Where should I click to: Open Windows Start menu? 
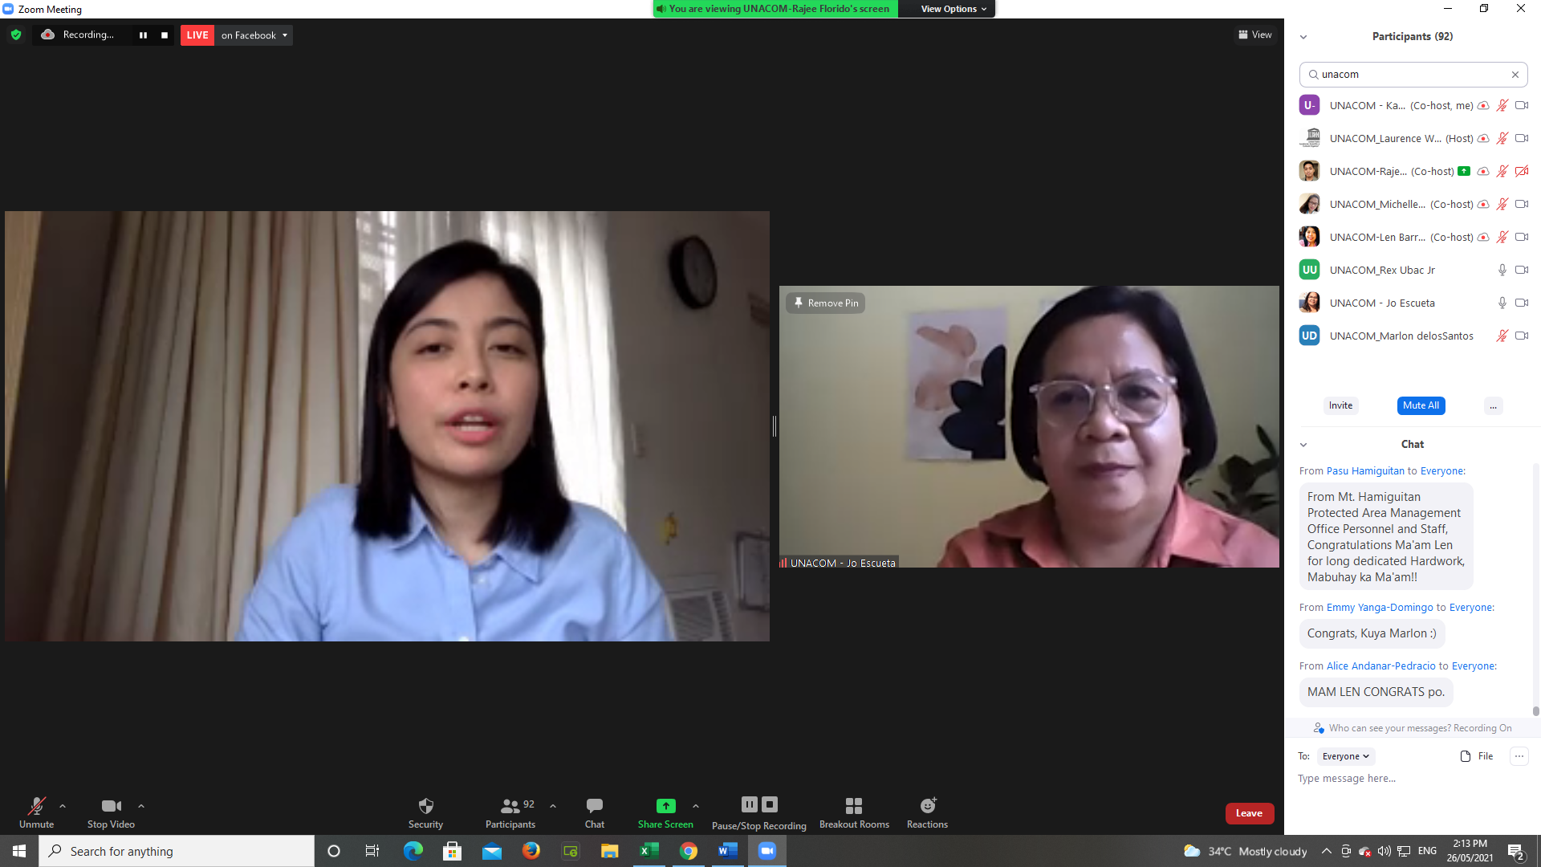19,851
